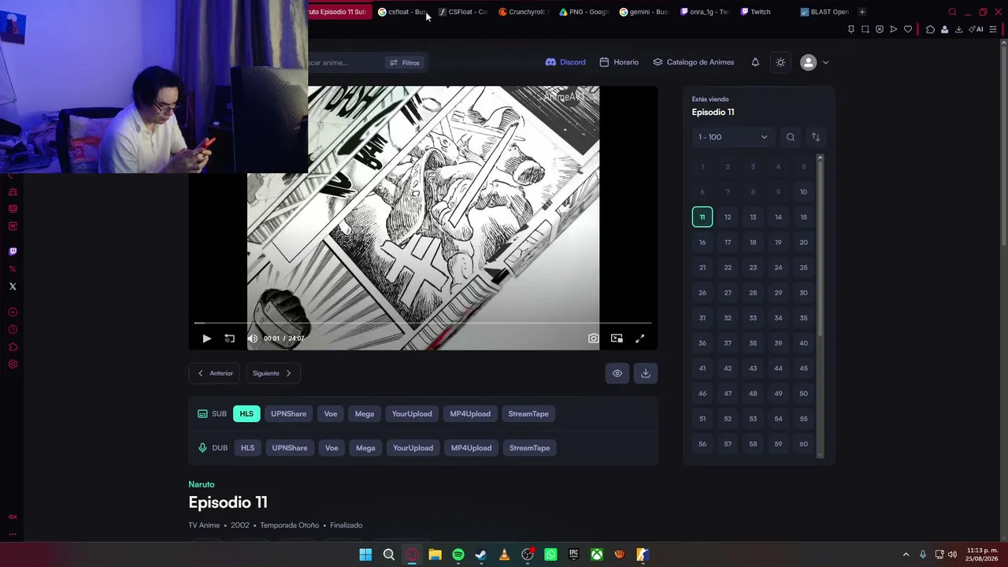
Task: Pick the SUB StreamTape server
Action: [x=528, y=413]
